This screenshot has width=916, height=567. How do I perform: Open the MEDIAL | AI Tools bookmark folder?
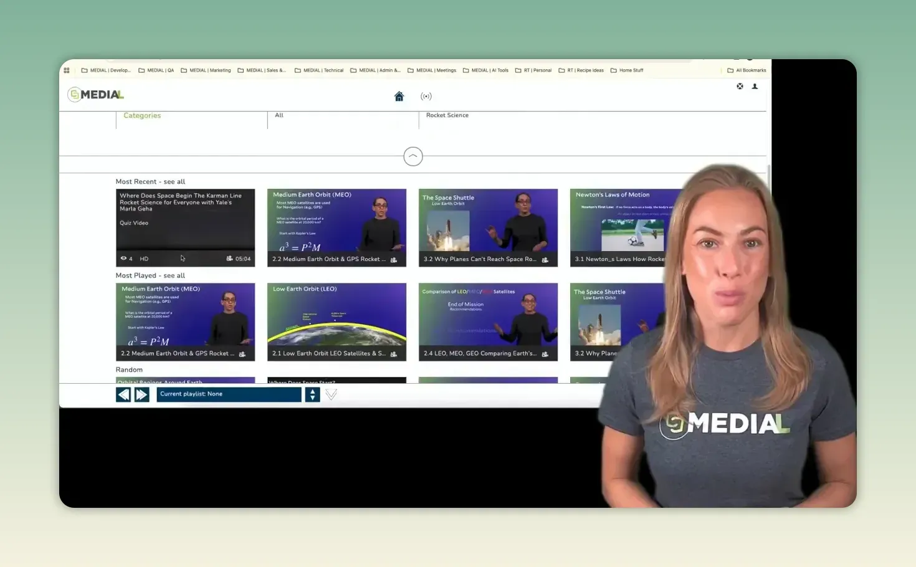point(485,70)
